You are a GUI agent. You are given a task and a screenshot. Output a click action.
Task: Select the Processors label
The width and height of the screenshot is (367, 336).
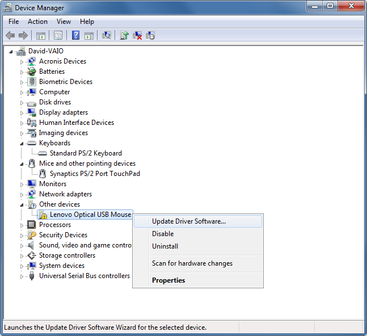[55, 225]
